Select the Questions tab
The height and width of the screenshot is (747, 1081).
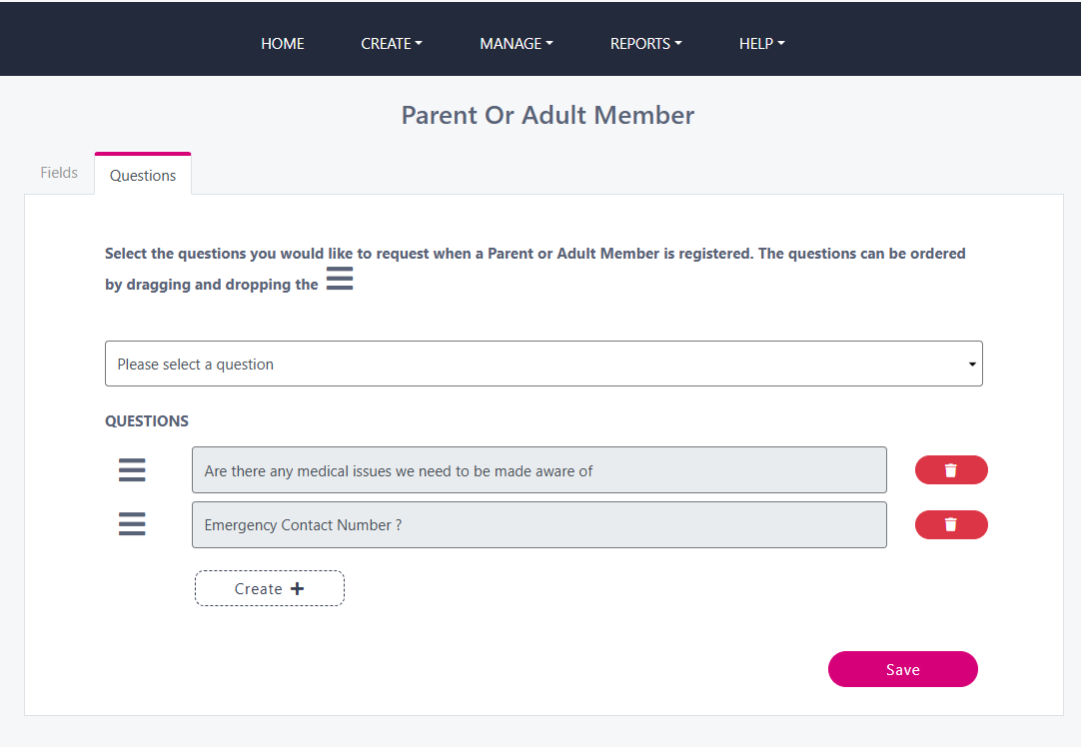point(143,175)
